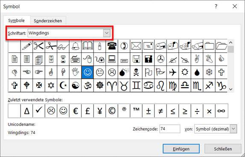245x157 pixels.
Task: Select recently used delta symbol
Action: pyautogui.click(x=27, y=111)
